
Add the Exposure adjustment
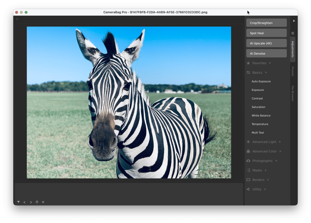click(x=258, y=90)
